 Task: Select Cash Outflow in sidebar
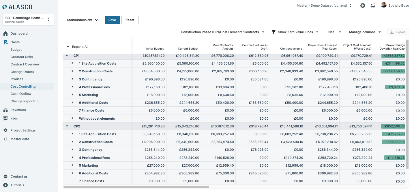click(x=21, y=94)
